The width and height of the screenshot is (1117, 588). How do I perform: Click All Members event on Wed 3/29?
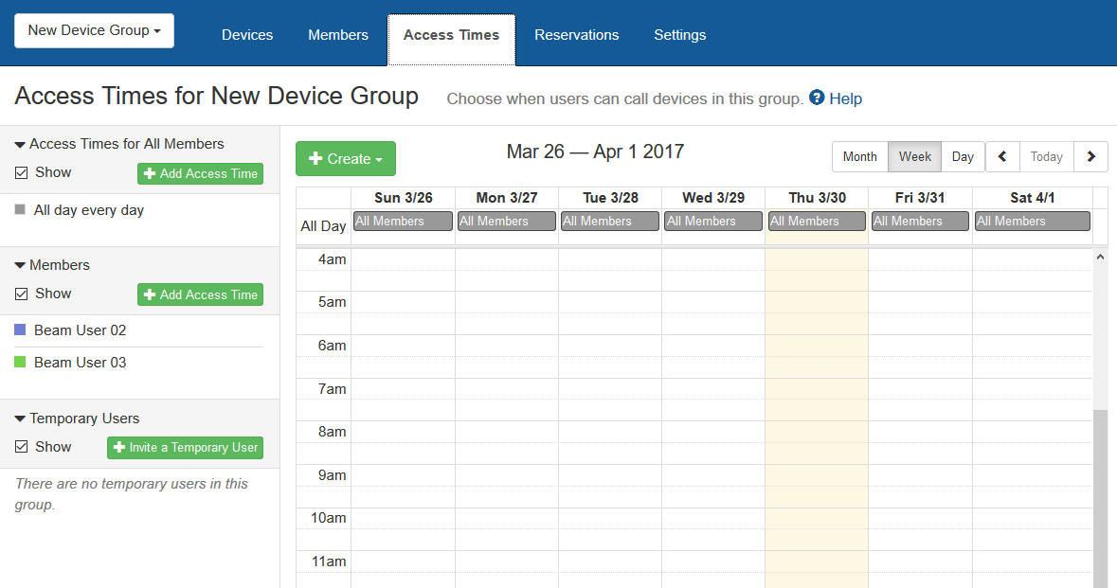(712, 222)
